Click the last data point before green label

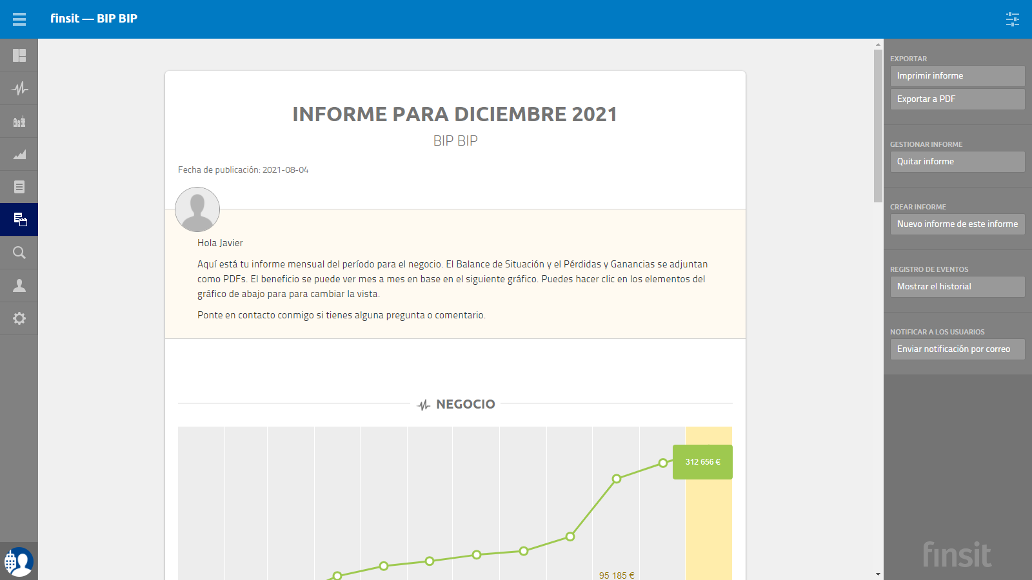pos(663,463)
